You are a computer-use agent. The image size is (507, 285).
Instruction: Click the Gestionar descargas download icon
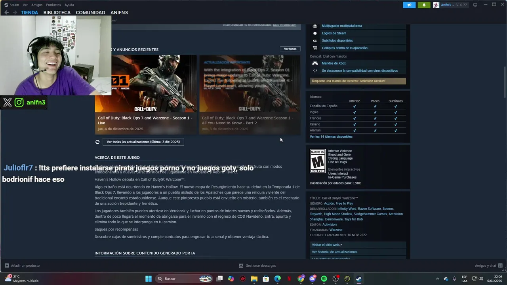coord(241,266)
